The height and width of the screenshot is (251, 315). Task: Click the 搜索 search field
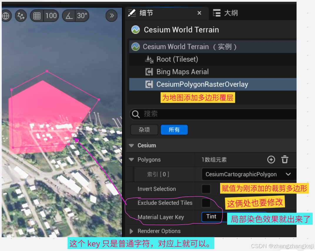(x=213, y=114)
